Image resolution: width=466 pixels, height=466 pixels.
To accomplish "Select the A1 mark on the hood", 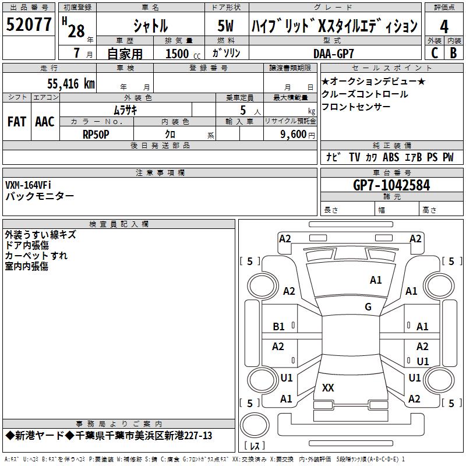I will (376, 280).
